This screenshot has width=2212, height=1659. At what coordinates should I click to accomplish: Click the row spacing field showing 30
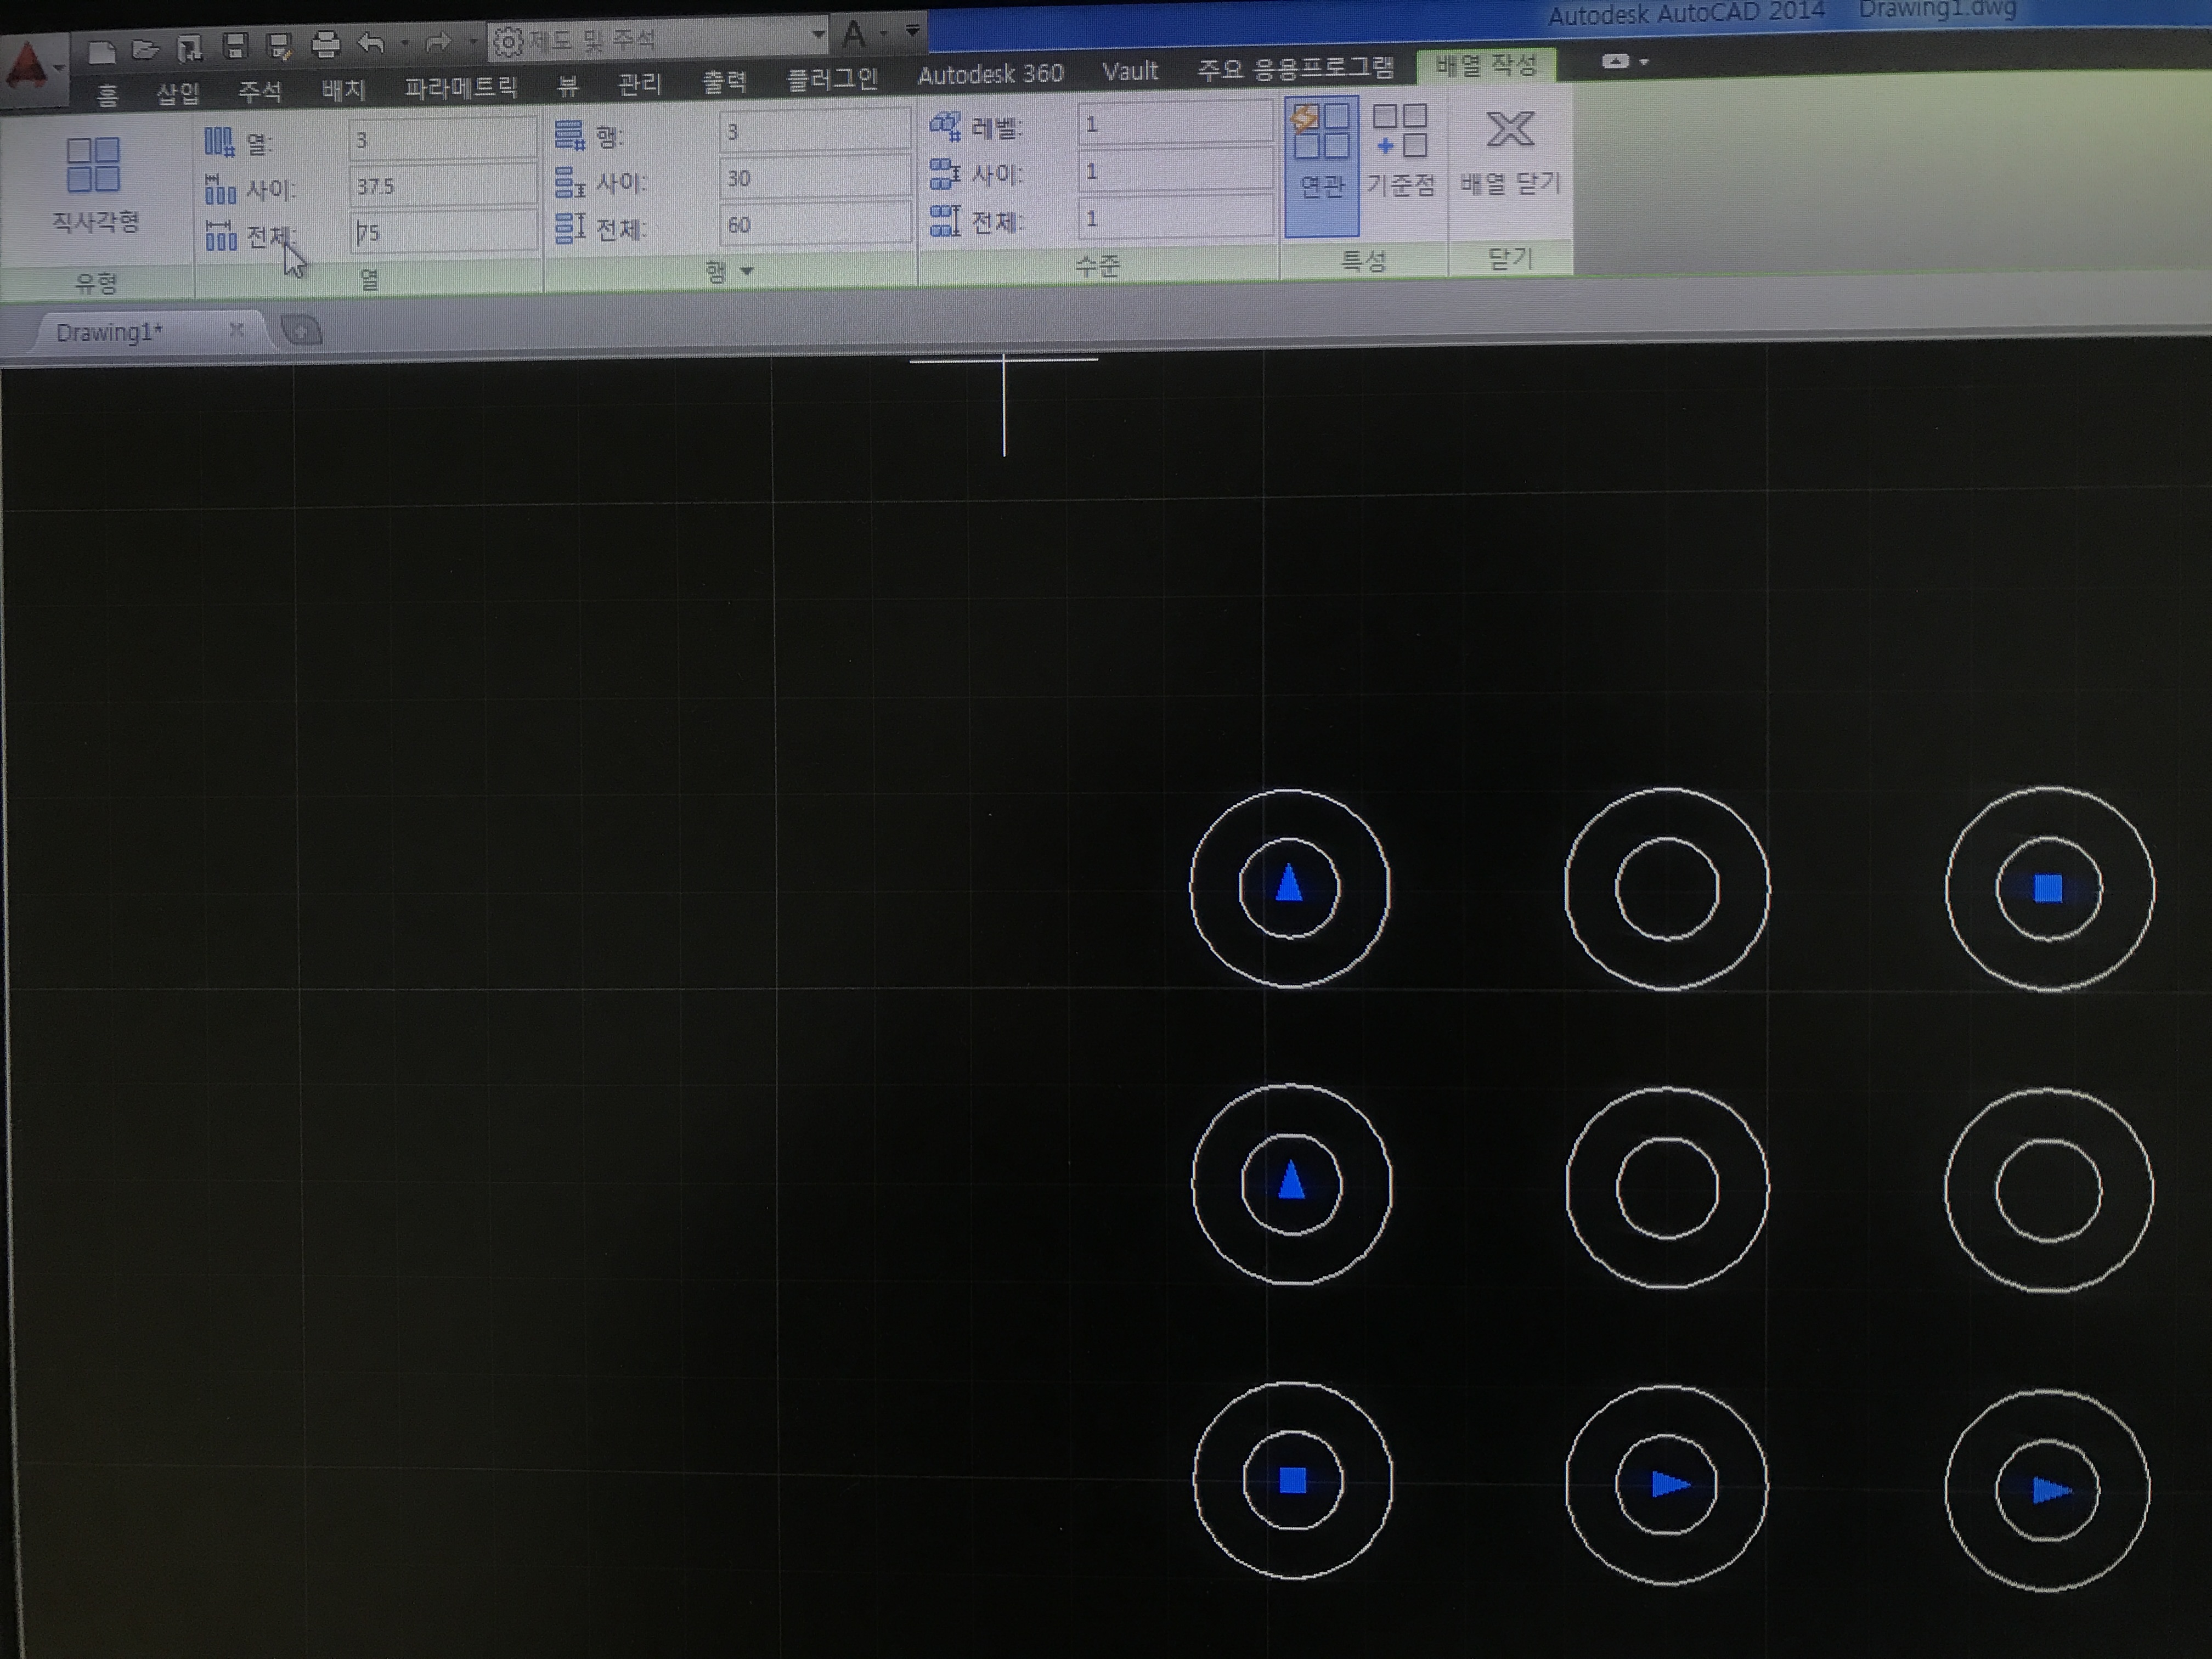[815, 178]
